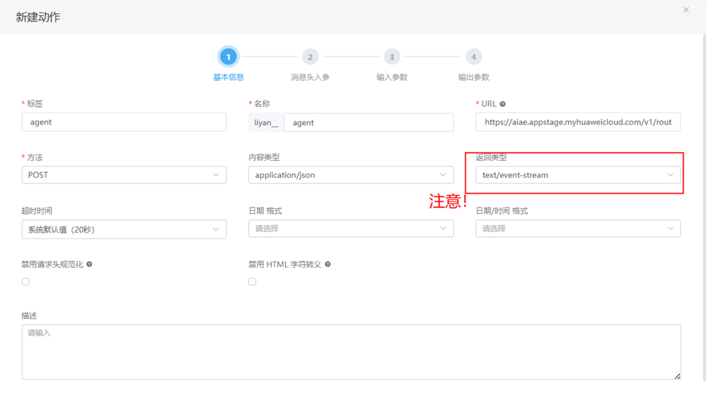The image size is (706, 405).
Task: Go to step 2 消息头入参
Action: (x=309, y=57)
